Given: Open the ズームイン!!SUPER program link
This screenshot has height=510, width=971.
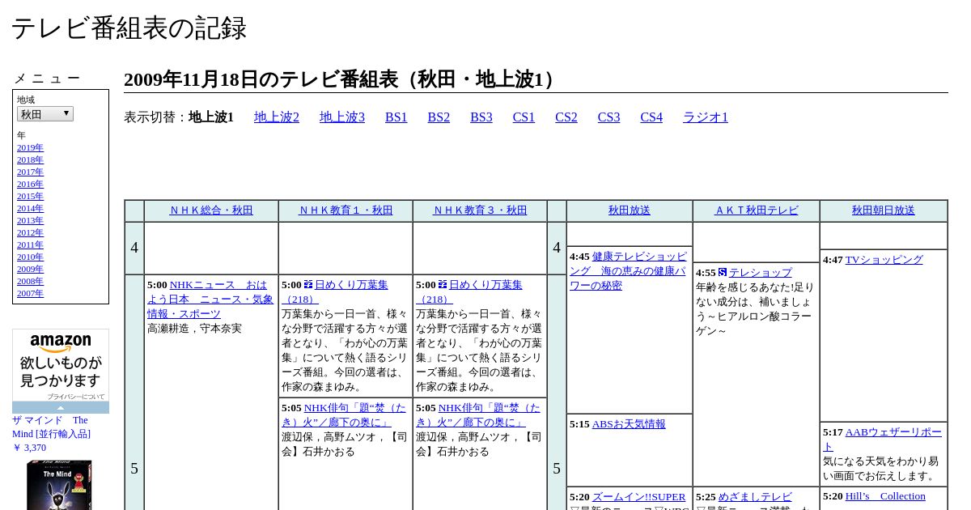Looking at the screenshot, I should click(x=638, y=497).
